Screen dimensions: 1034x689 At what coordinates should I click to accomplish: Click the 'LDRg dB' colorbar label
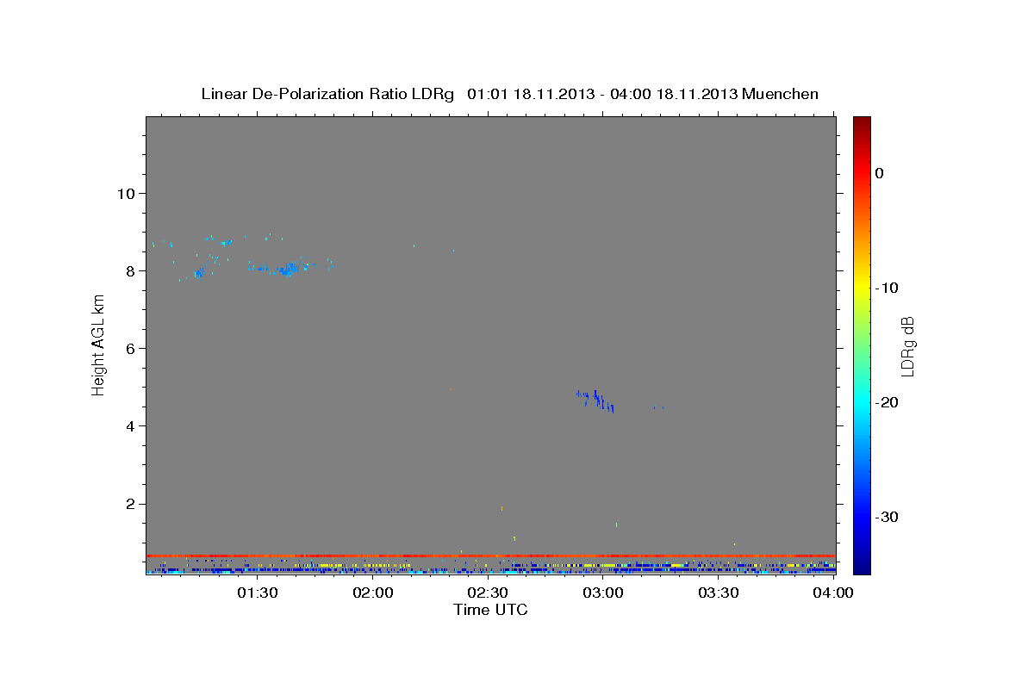point(906,345)
